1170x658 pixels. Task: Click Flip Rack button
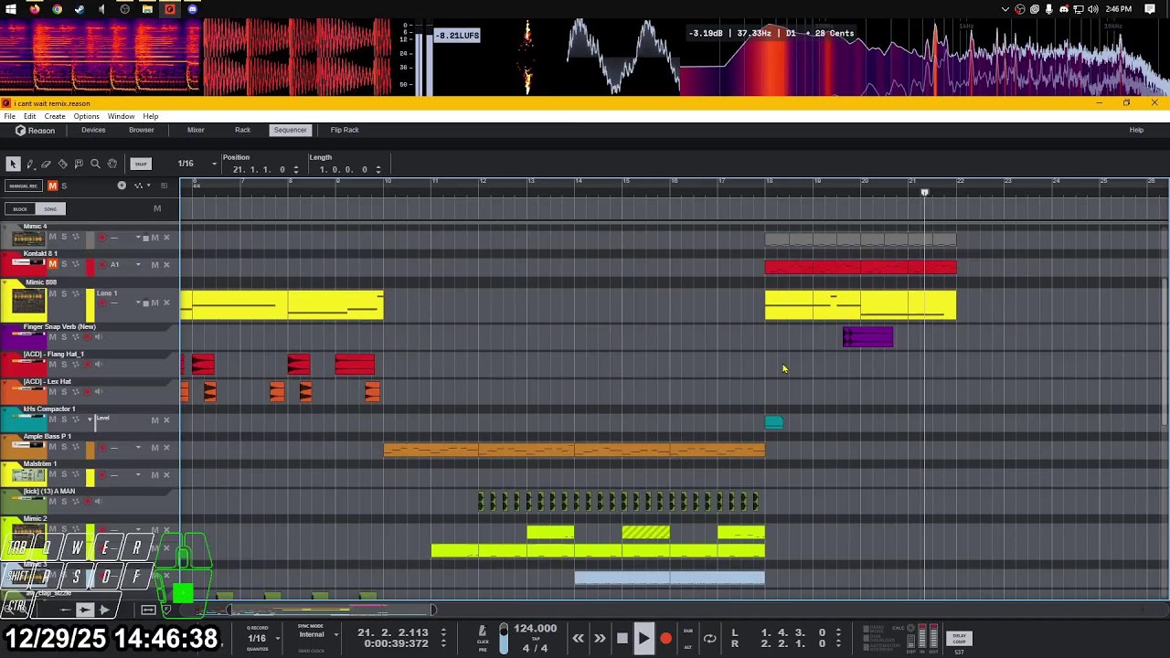[x=345, y=130]
